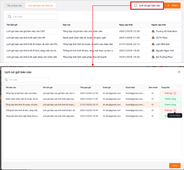Click Vũ Trí Thức's avatar icon
Image resolution: width=184 pixels, height=170 pixels.
[153, 38]
